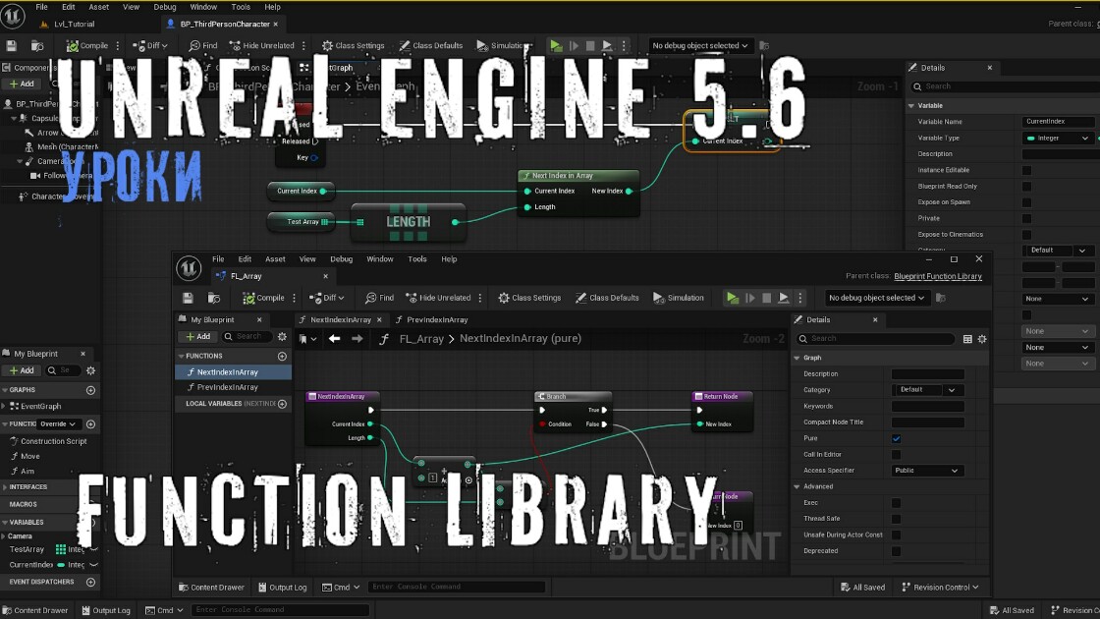The image size is (1100, 619).
Task: Click console command field in FL_Array window
Action: (x=456, y=587)
